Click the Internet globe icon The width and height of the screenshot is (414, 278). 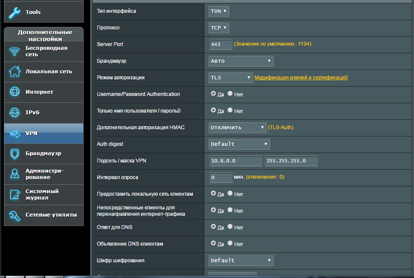15,92
